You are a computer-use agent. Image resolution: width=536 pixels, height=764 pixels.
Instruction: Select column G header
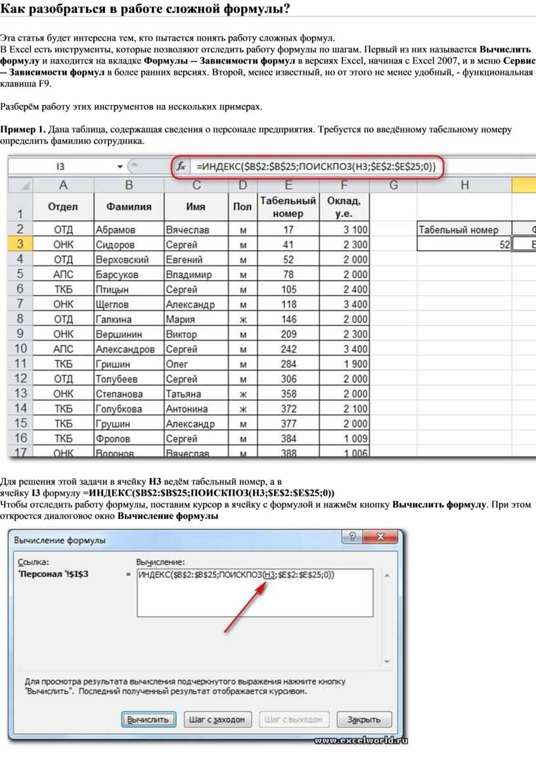pyautogui.click(x=393, y=185)
